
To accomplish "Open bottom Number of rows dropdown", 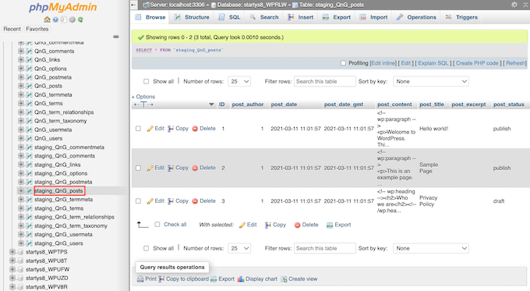I will pos(239,248).
